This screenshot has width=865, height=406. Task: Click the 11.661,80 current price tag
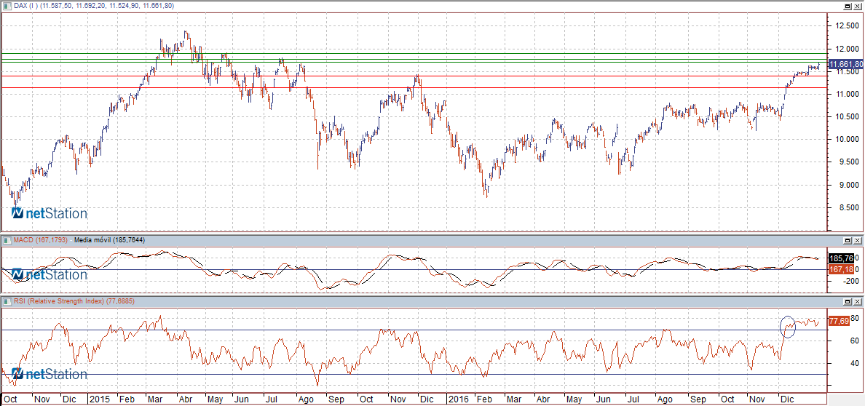click(845, 65)
